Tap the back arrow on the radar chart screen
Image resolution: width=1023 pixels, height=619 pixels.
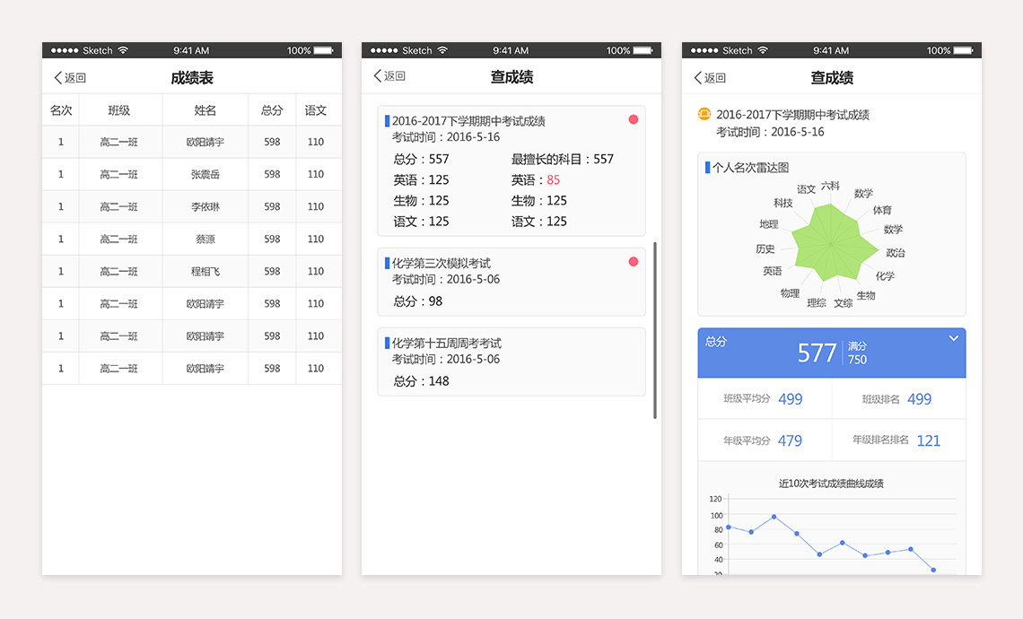(x=699, y=78)
